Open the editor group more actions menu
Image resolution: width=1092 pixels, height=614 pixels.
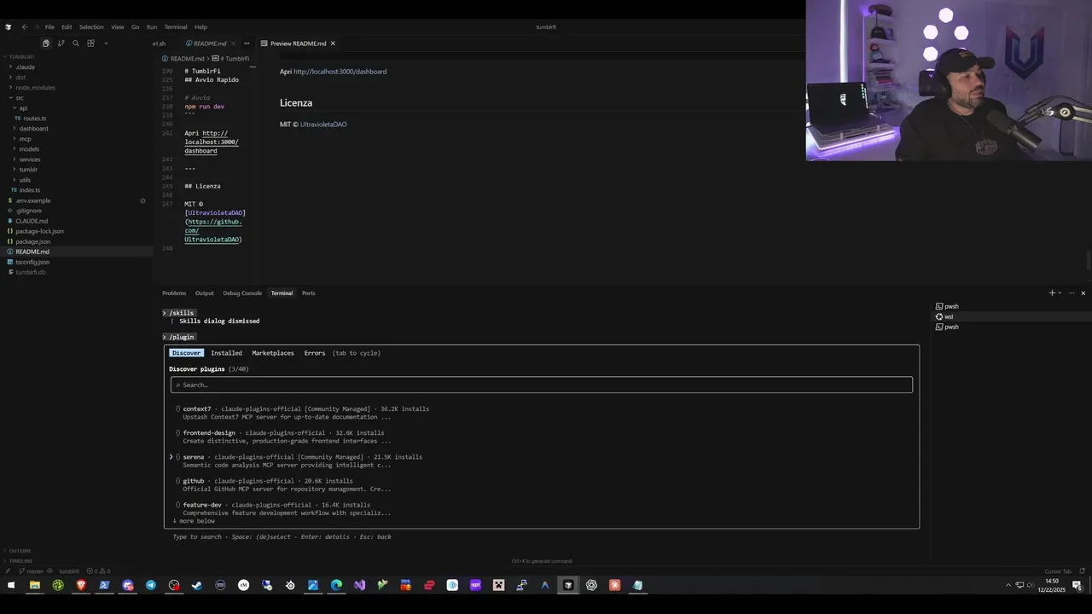pos(247,43)
